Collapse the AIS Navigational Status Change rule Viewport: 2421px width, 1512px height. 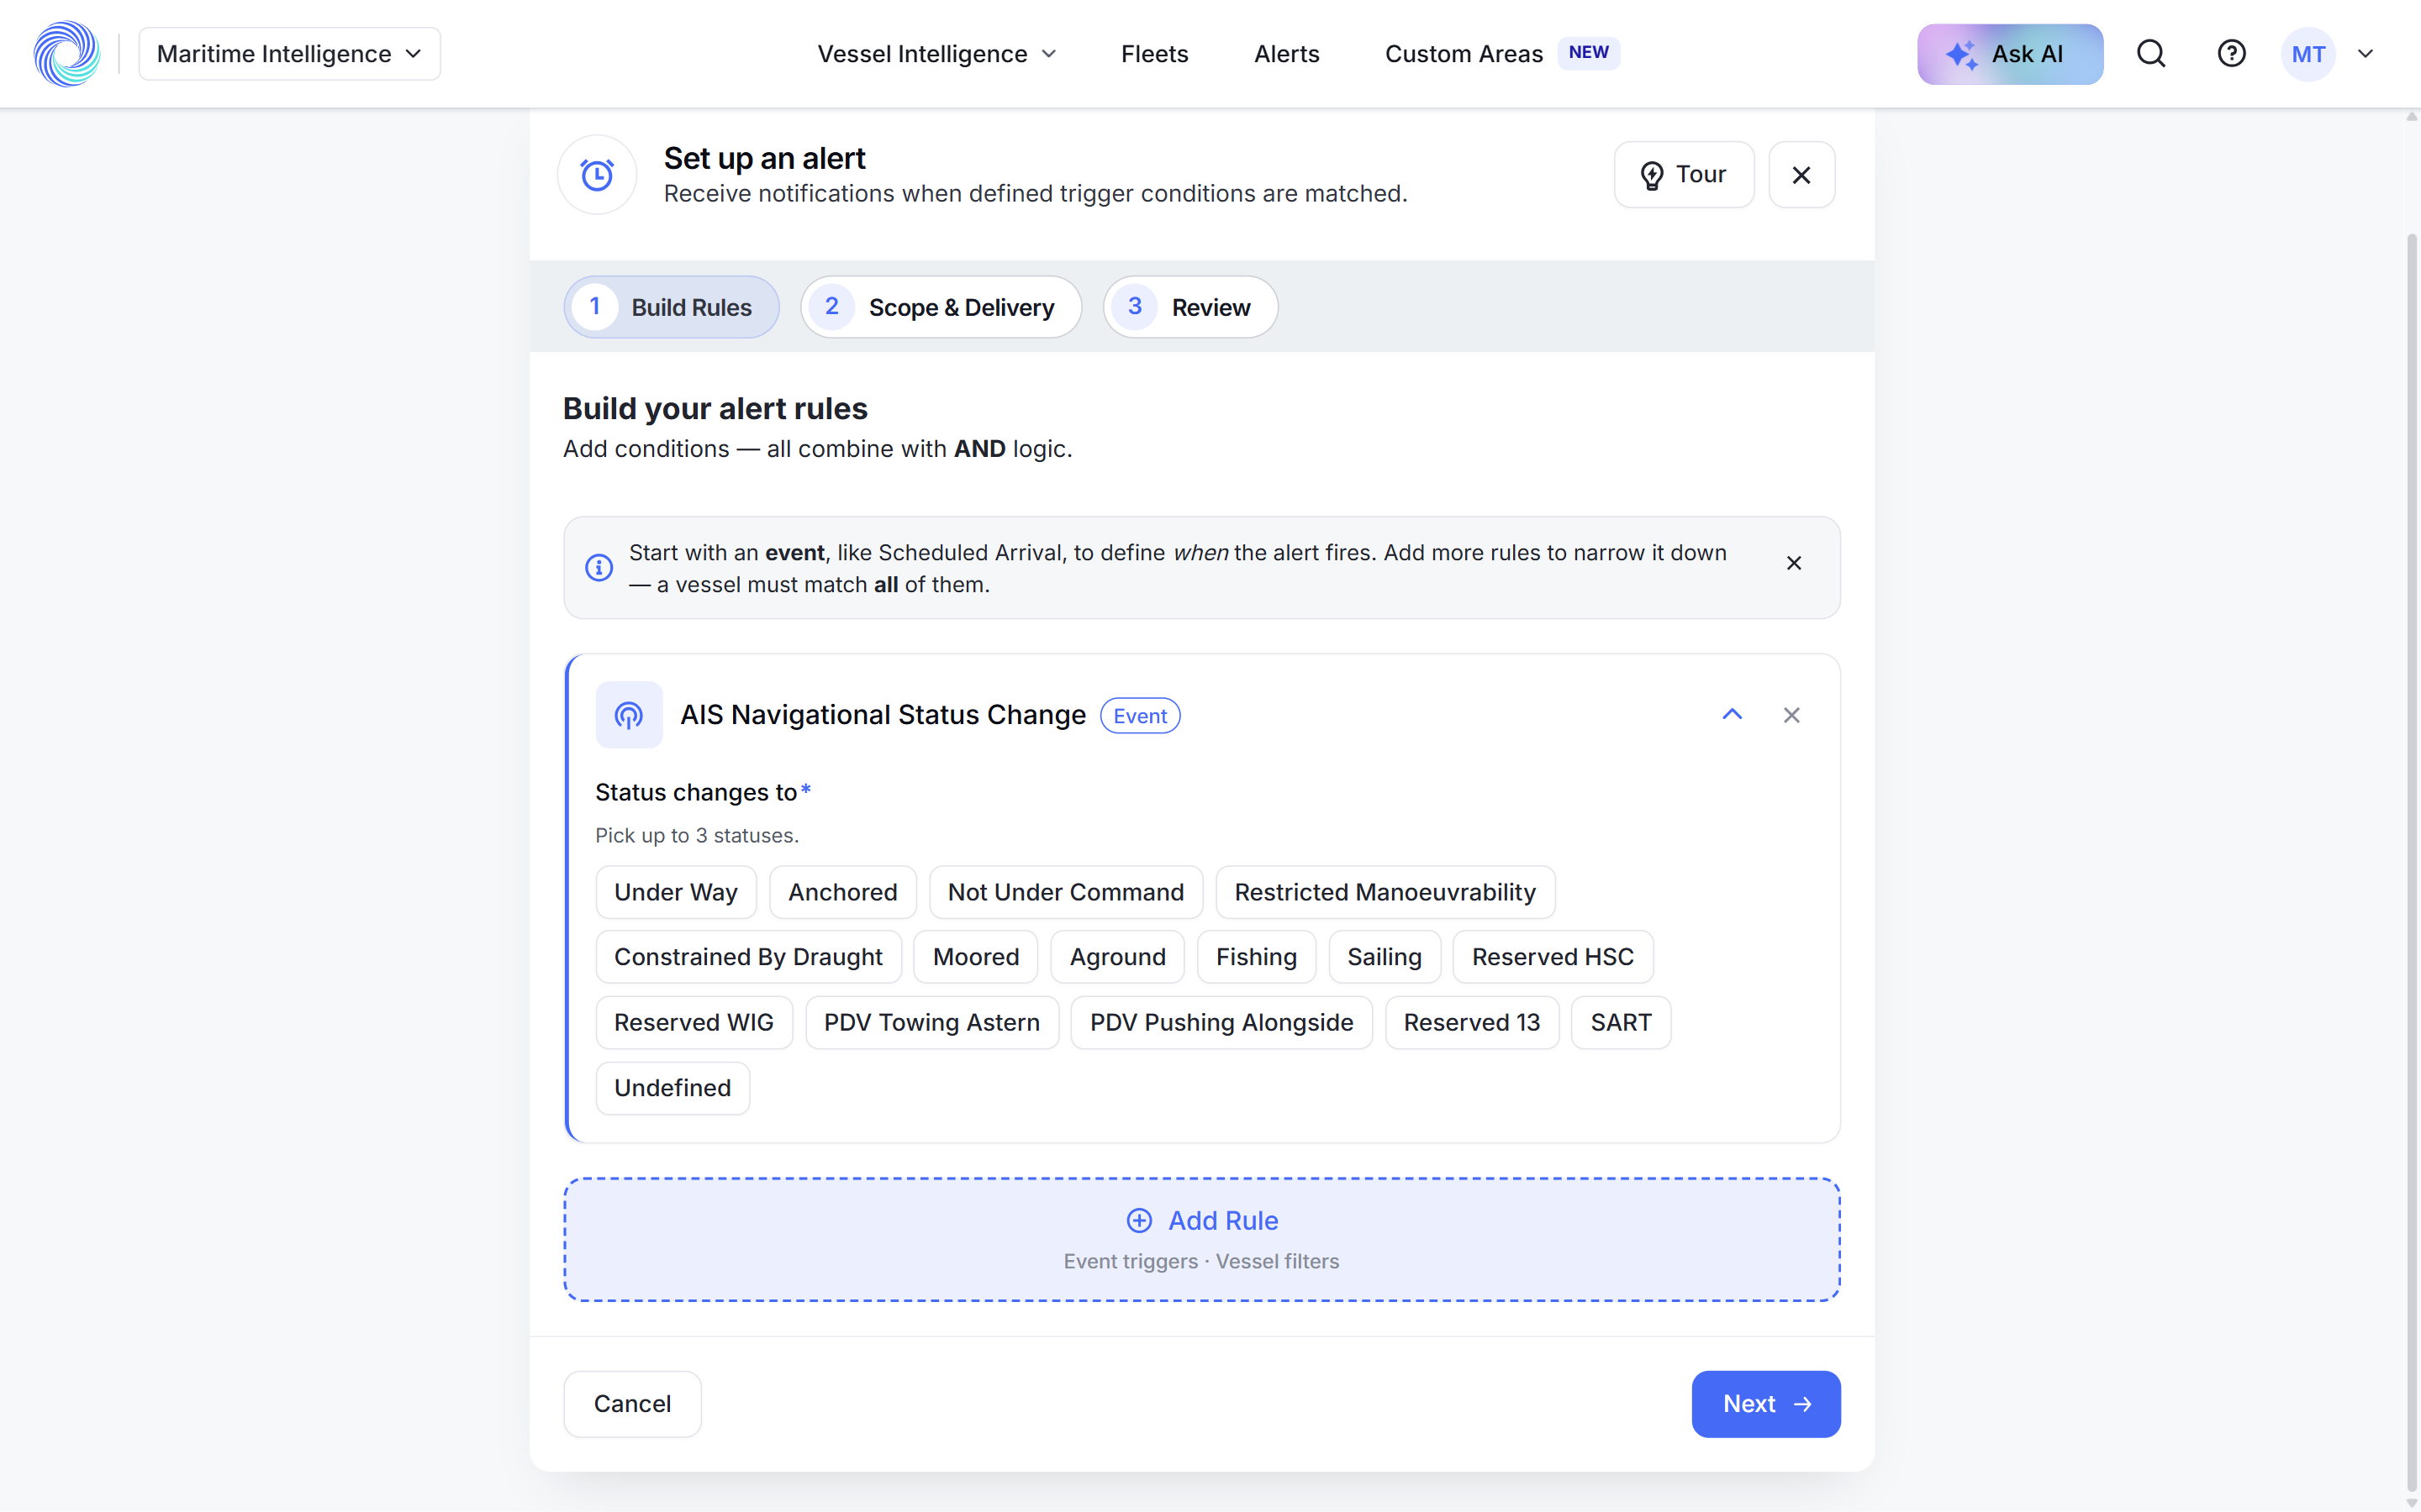[1732, 715]
